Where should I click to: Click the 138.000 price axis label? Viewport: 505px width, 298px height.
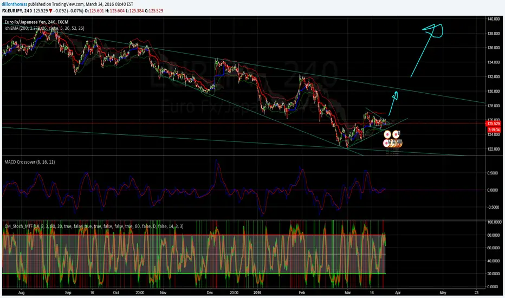point(494,34)
